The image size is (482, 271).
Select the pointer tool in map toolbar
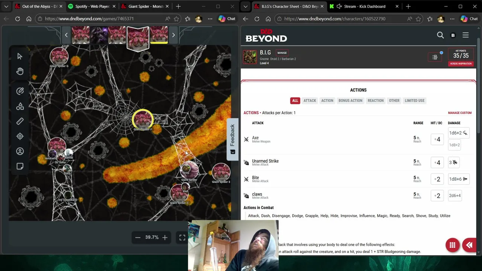[20, 56]
